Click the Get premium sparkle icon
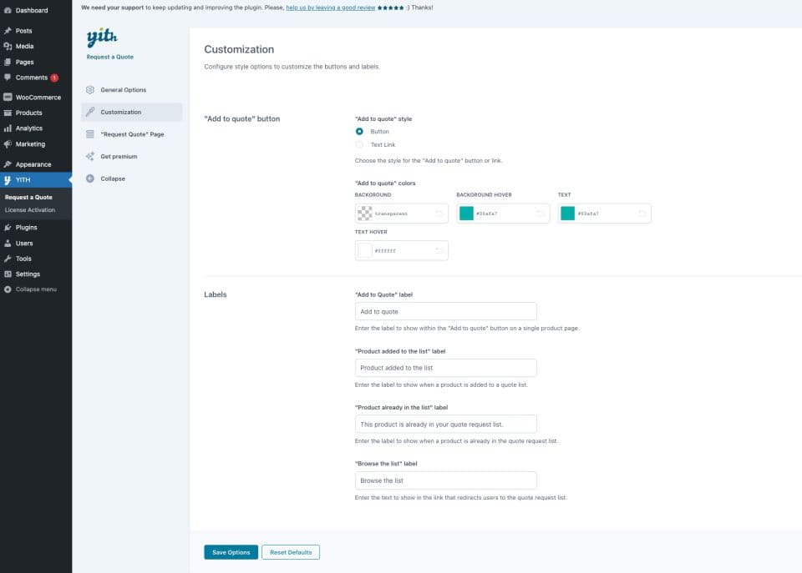802x573 pixels. tap(90, 156)
